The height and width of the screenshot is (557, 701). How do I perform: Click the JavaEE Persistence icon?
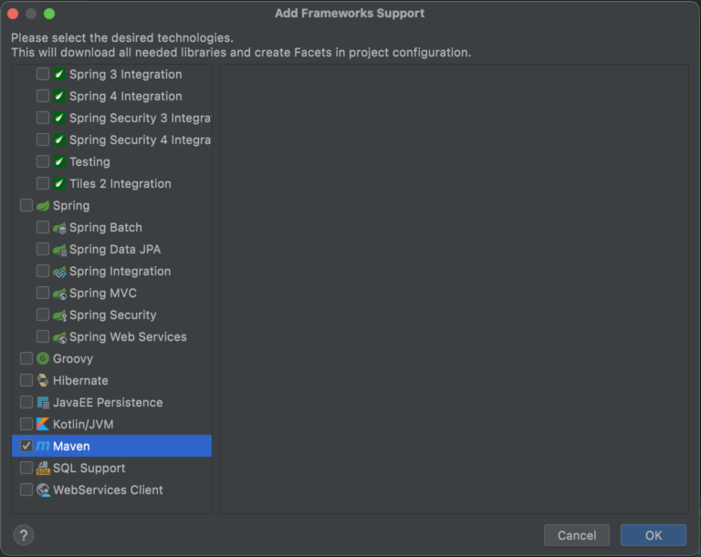coord(43,402)
